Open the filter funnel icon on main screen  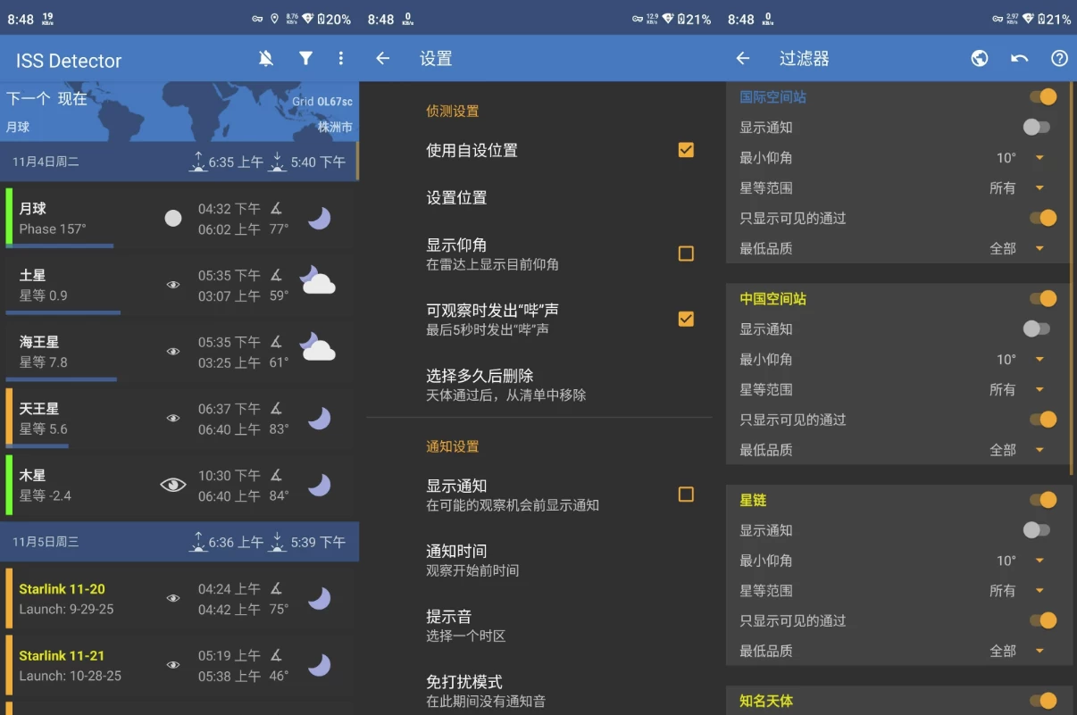(305, 58)
